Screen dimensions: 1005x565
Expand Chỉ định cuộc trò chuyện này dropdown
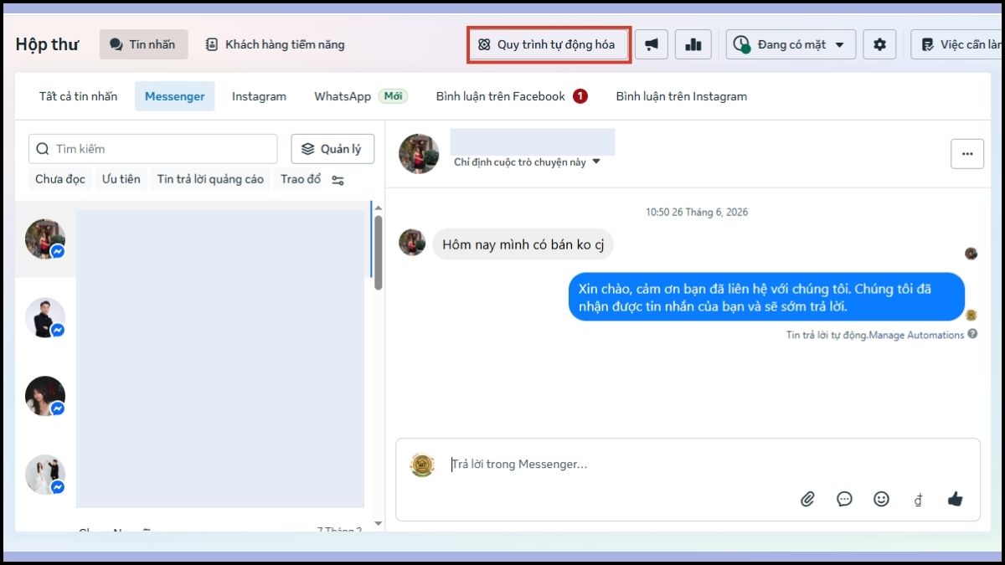pyautogui.click(x=527, y=162)
